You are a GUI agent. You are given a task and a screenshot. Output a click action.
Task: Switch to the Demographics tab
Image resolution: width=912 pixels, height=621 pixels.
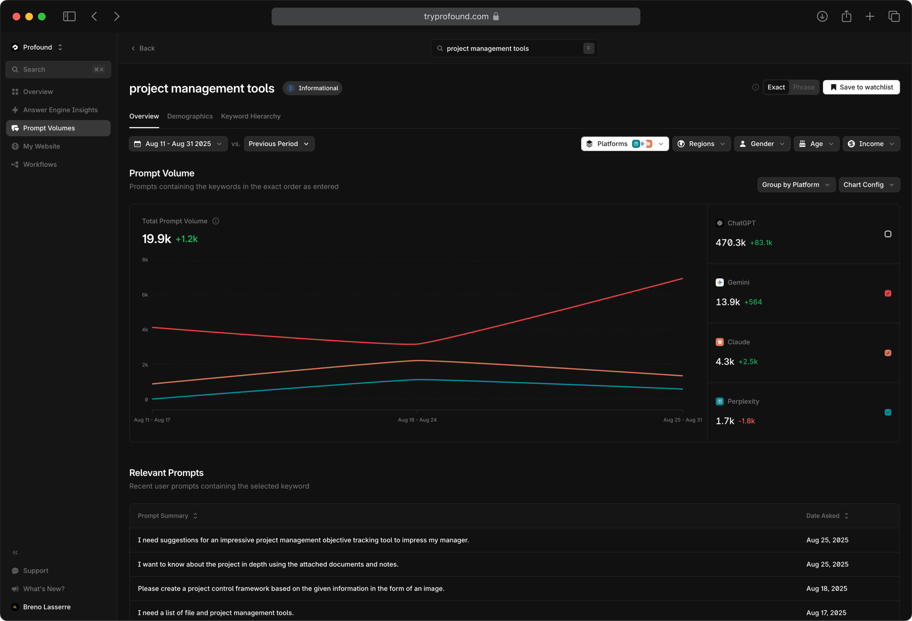190,116
